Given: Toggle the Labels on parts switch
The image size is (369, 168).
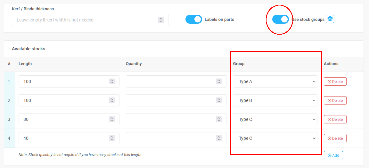Looking at the screenshot, I should tap(194, 19).
